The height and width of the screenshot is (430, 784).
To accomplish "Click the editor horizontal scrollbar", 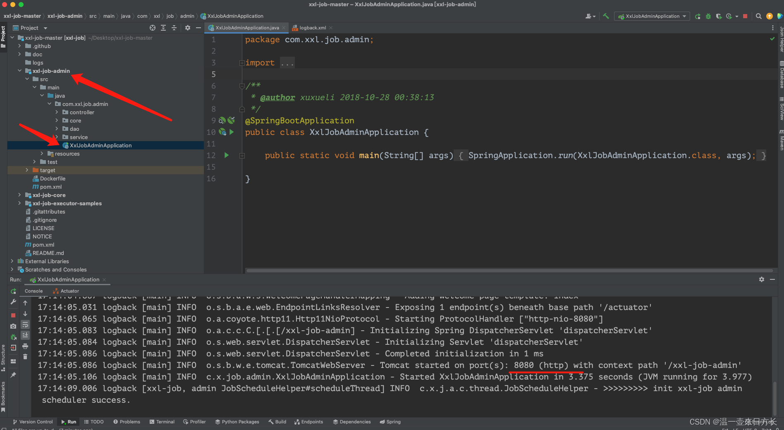I will pos(509,271).
